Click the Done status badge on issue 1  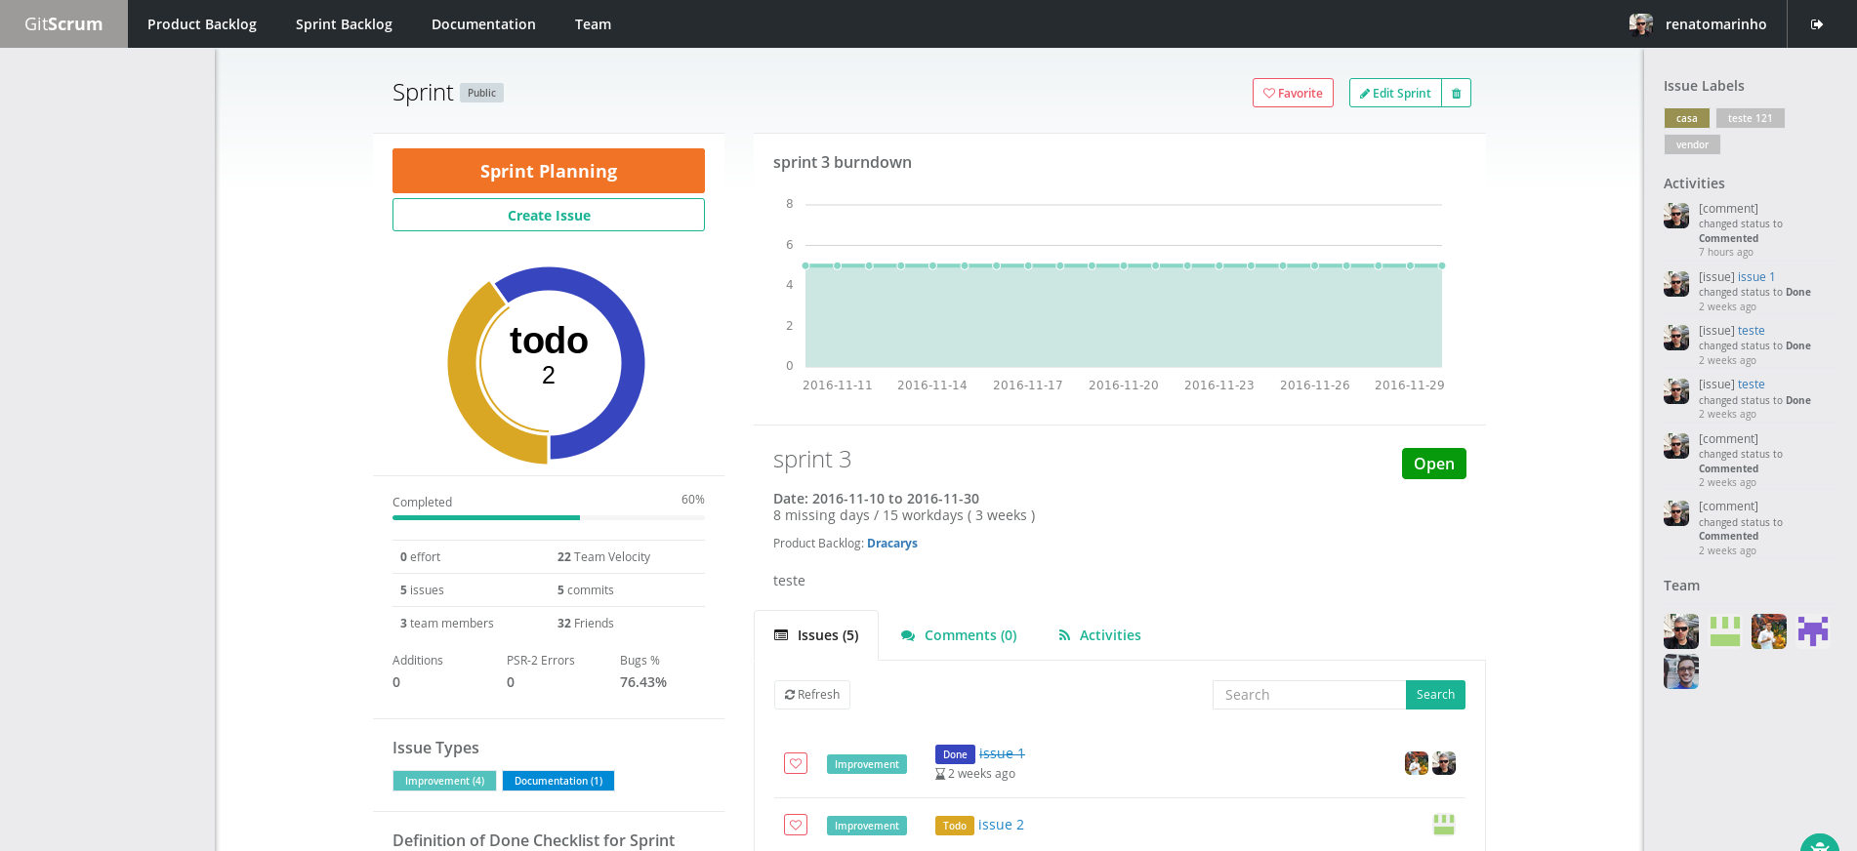pos(955,754)
